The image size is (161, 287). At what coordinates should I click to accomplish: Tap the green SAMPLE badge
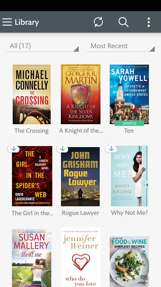coord(129,123)
